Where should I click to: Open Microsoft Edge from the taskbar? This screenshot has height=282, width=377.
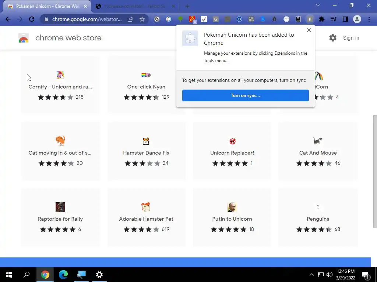(x=63, y=275)
